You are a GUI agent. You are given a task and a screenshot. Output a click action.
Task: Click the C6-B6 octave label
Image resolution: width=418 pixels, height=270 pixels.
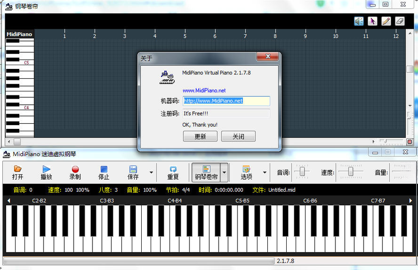(x=310, y=201)
